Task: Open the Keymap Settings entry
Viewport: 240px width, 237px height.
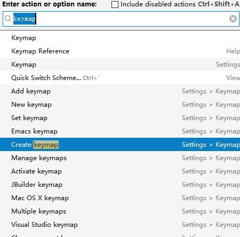Action: [x=120, y=65]
